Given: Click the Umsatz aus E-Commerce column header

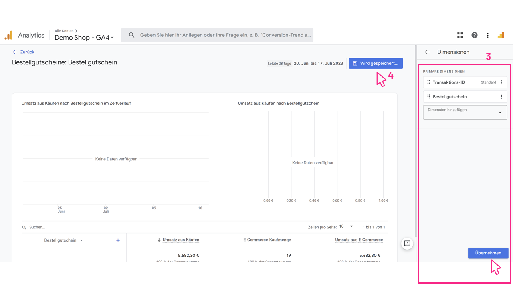Looking at the screenshot, I should point(359,240).
